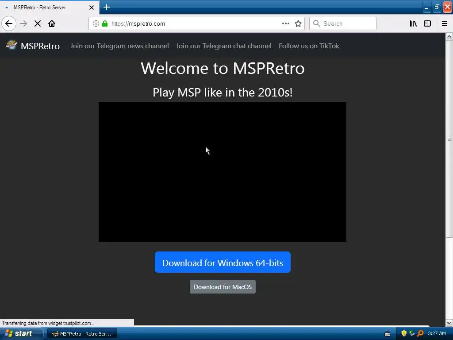Open the home page via house icon

coord(52,23)
